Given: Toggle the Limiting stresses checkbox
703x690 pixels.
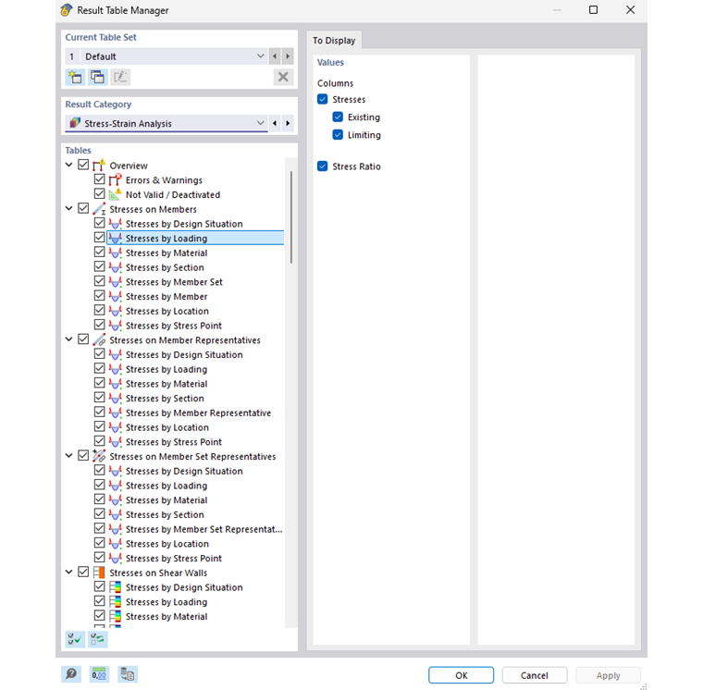Looking at the screenshot, I should pos(338,134).
